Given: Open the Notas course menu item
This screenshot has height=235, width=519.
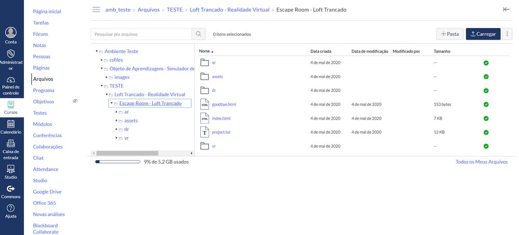Looking at the screenshot, I should (x=40, y=45).
